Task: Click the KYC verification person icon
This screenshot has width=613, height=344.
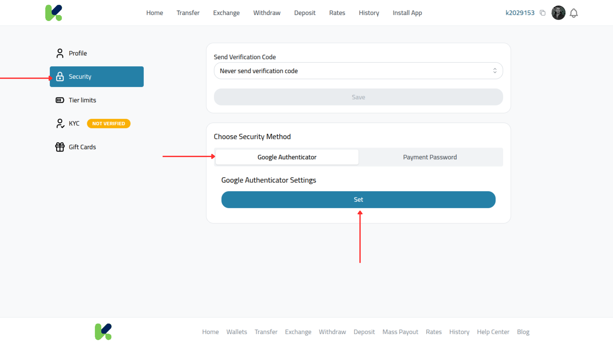Action: coord(60,123)
